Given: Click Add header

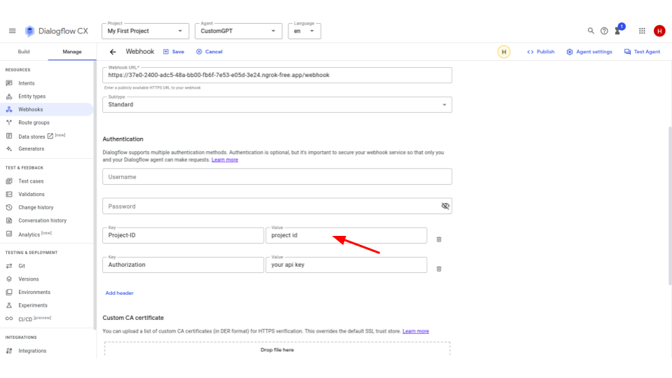Looking at the screenshot, I should (x=120, y=293).
